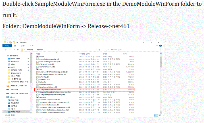
Task: Select the NAudio XML document icon
Action: (38, 82)
